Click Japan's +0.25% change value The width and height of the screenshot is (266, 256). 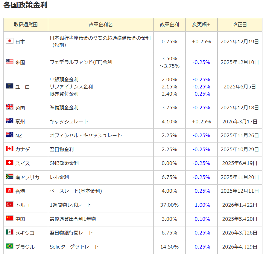[201, 42]
